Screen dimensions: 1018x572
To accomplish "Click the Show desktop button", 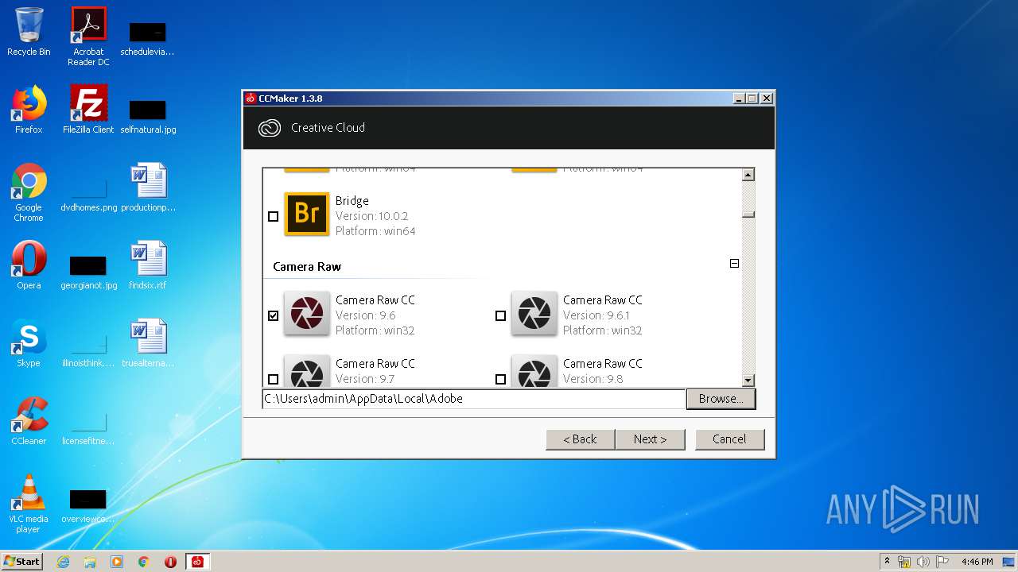I will tap(1010, 562).
